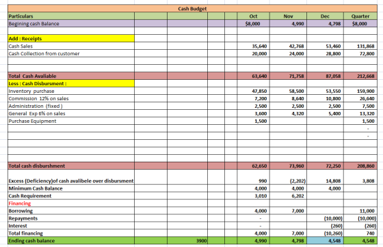Select quarter inventory purchase 159,900
Screen dimensions: 383x247
tap(360, 91)
